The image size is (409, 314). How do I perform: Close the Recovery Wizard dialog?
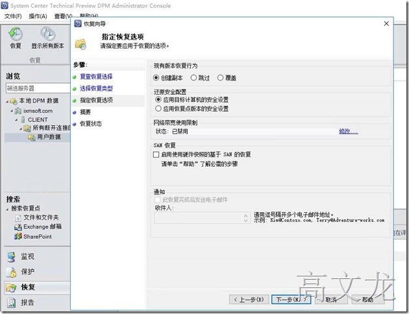coord(386,24)
